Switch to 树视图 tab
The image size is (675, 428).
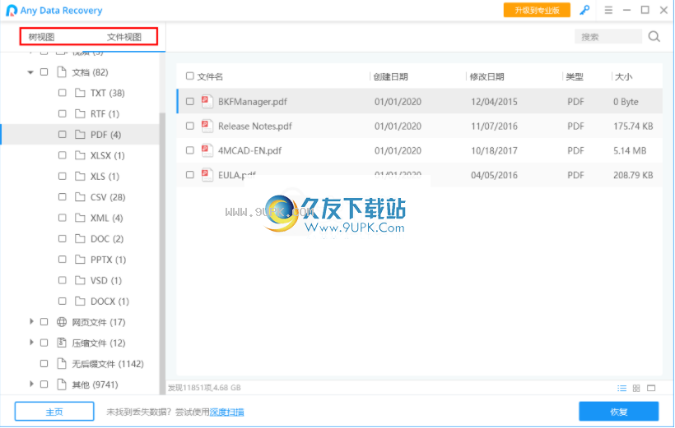pos(41,37)
